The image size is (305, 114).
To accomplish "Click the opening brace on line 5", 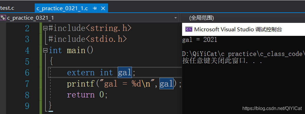I will pos(51,61).
